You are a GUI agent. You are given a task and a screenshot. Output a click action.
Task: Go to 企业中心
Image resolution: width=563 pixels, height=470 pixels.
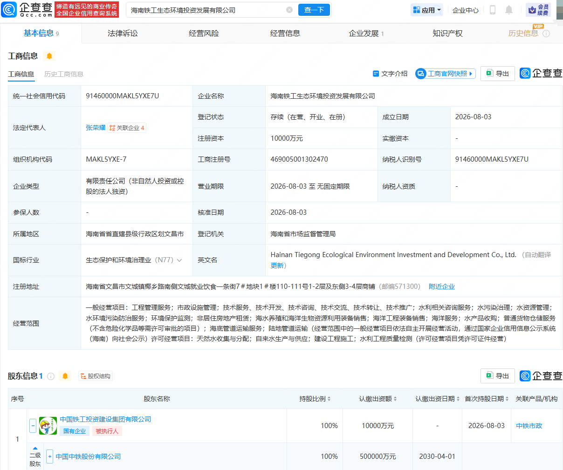(x=466, y=10)
